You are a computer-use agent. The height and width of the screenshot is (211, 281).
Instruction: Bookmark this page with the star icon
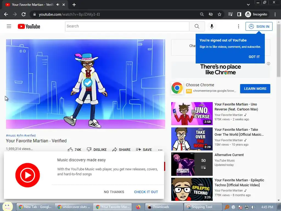(219, 14)
